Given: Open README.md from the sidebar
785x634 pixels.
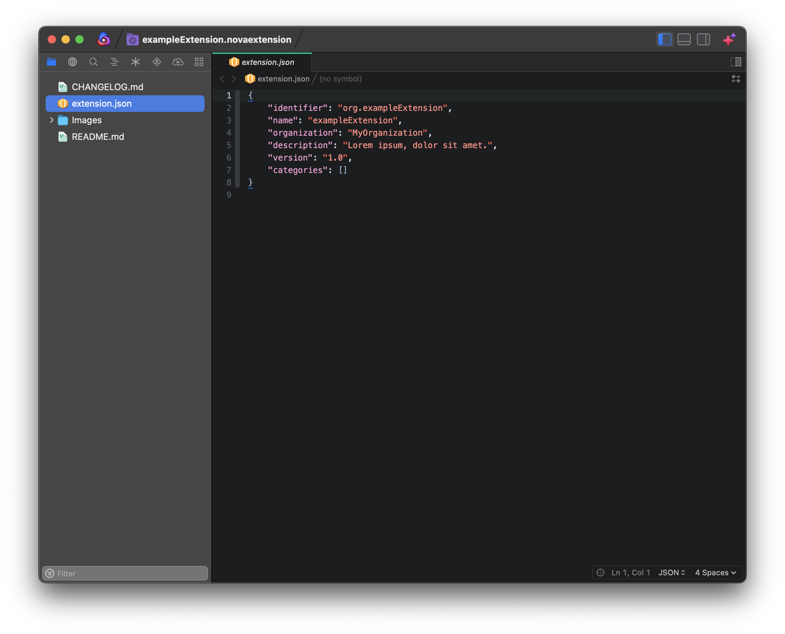Looking at the screenshot, I should tap(125, 137).
